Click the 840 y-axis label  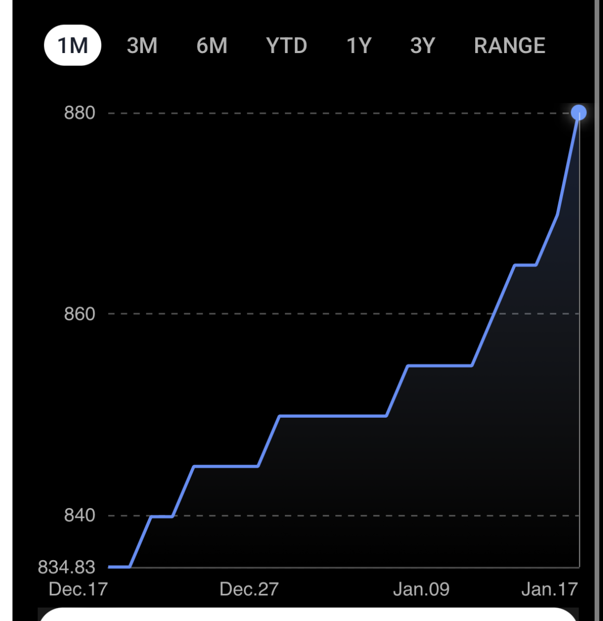80,515
